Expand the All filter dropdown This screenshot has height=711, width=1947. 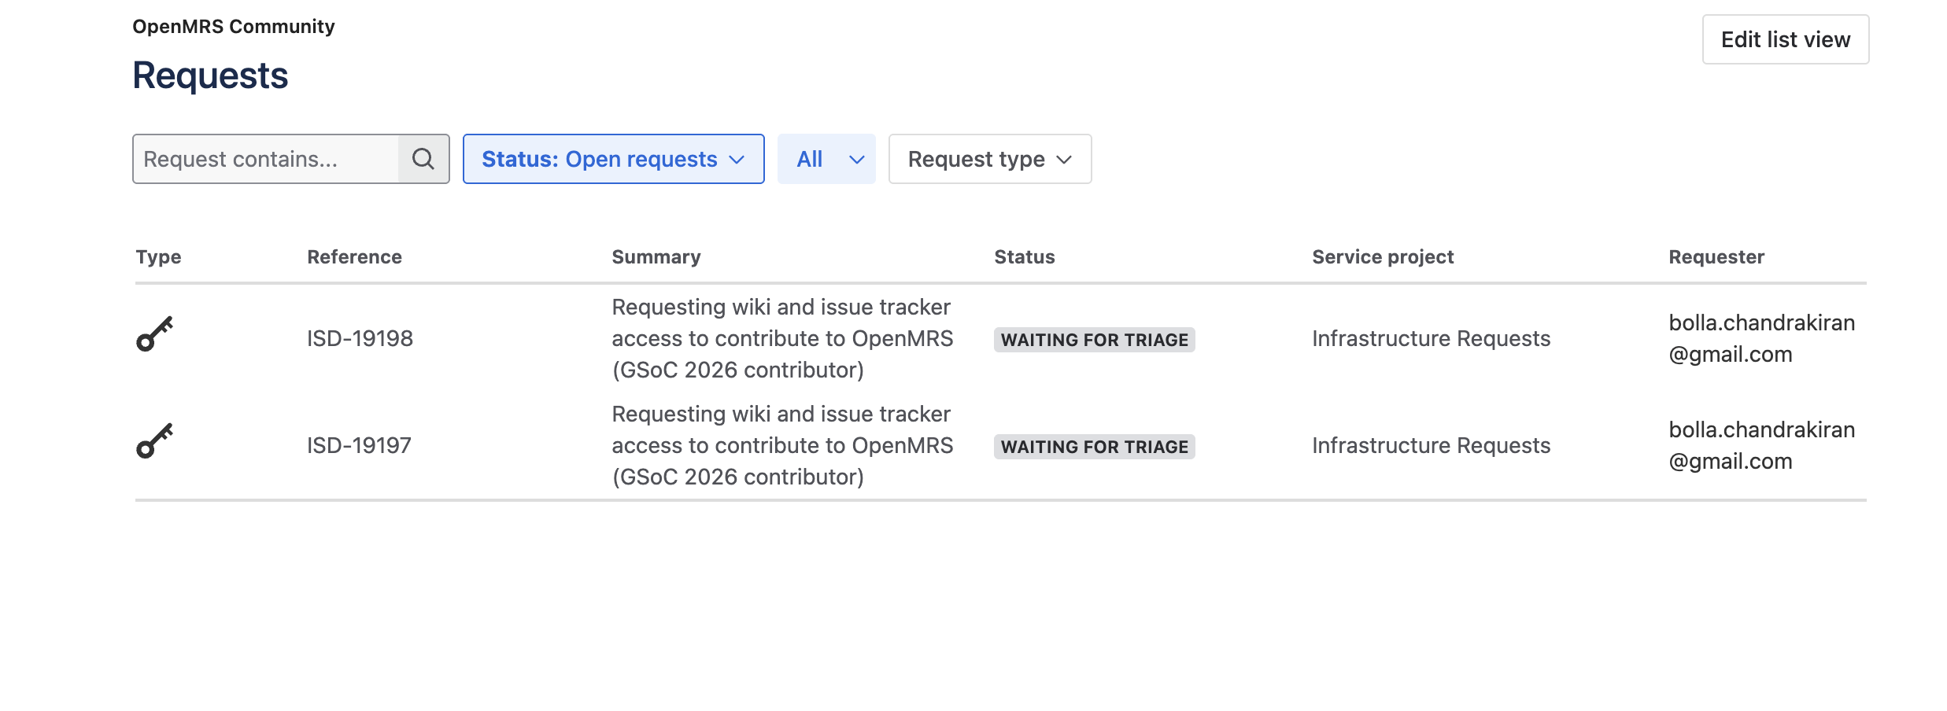(826, 159)
